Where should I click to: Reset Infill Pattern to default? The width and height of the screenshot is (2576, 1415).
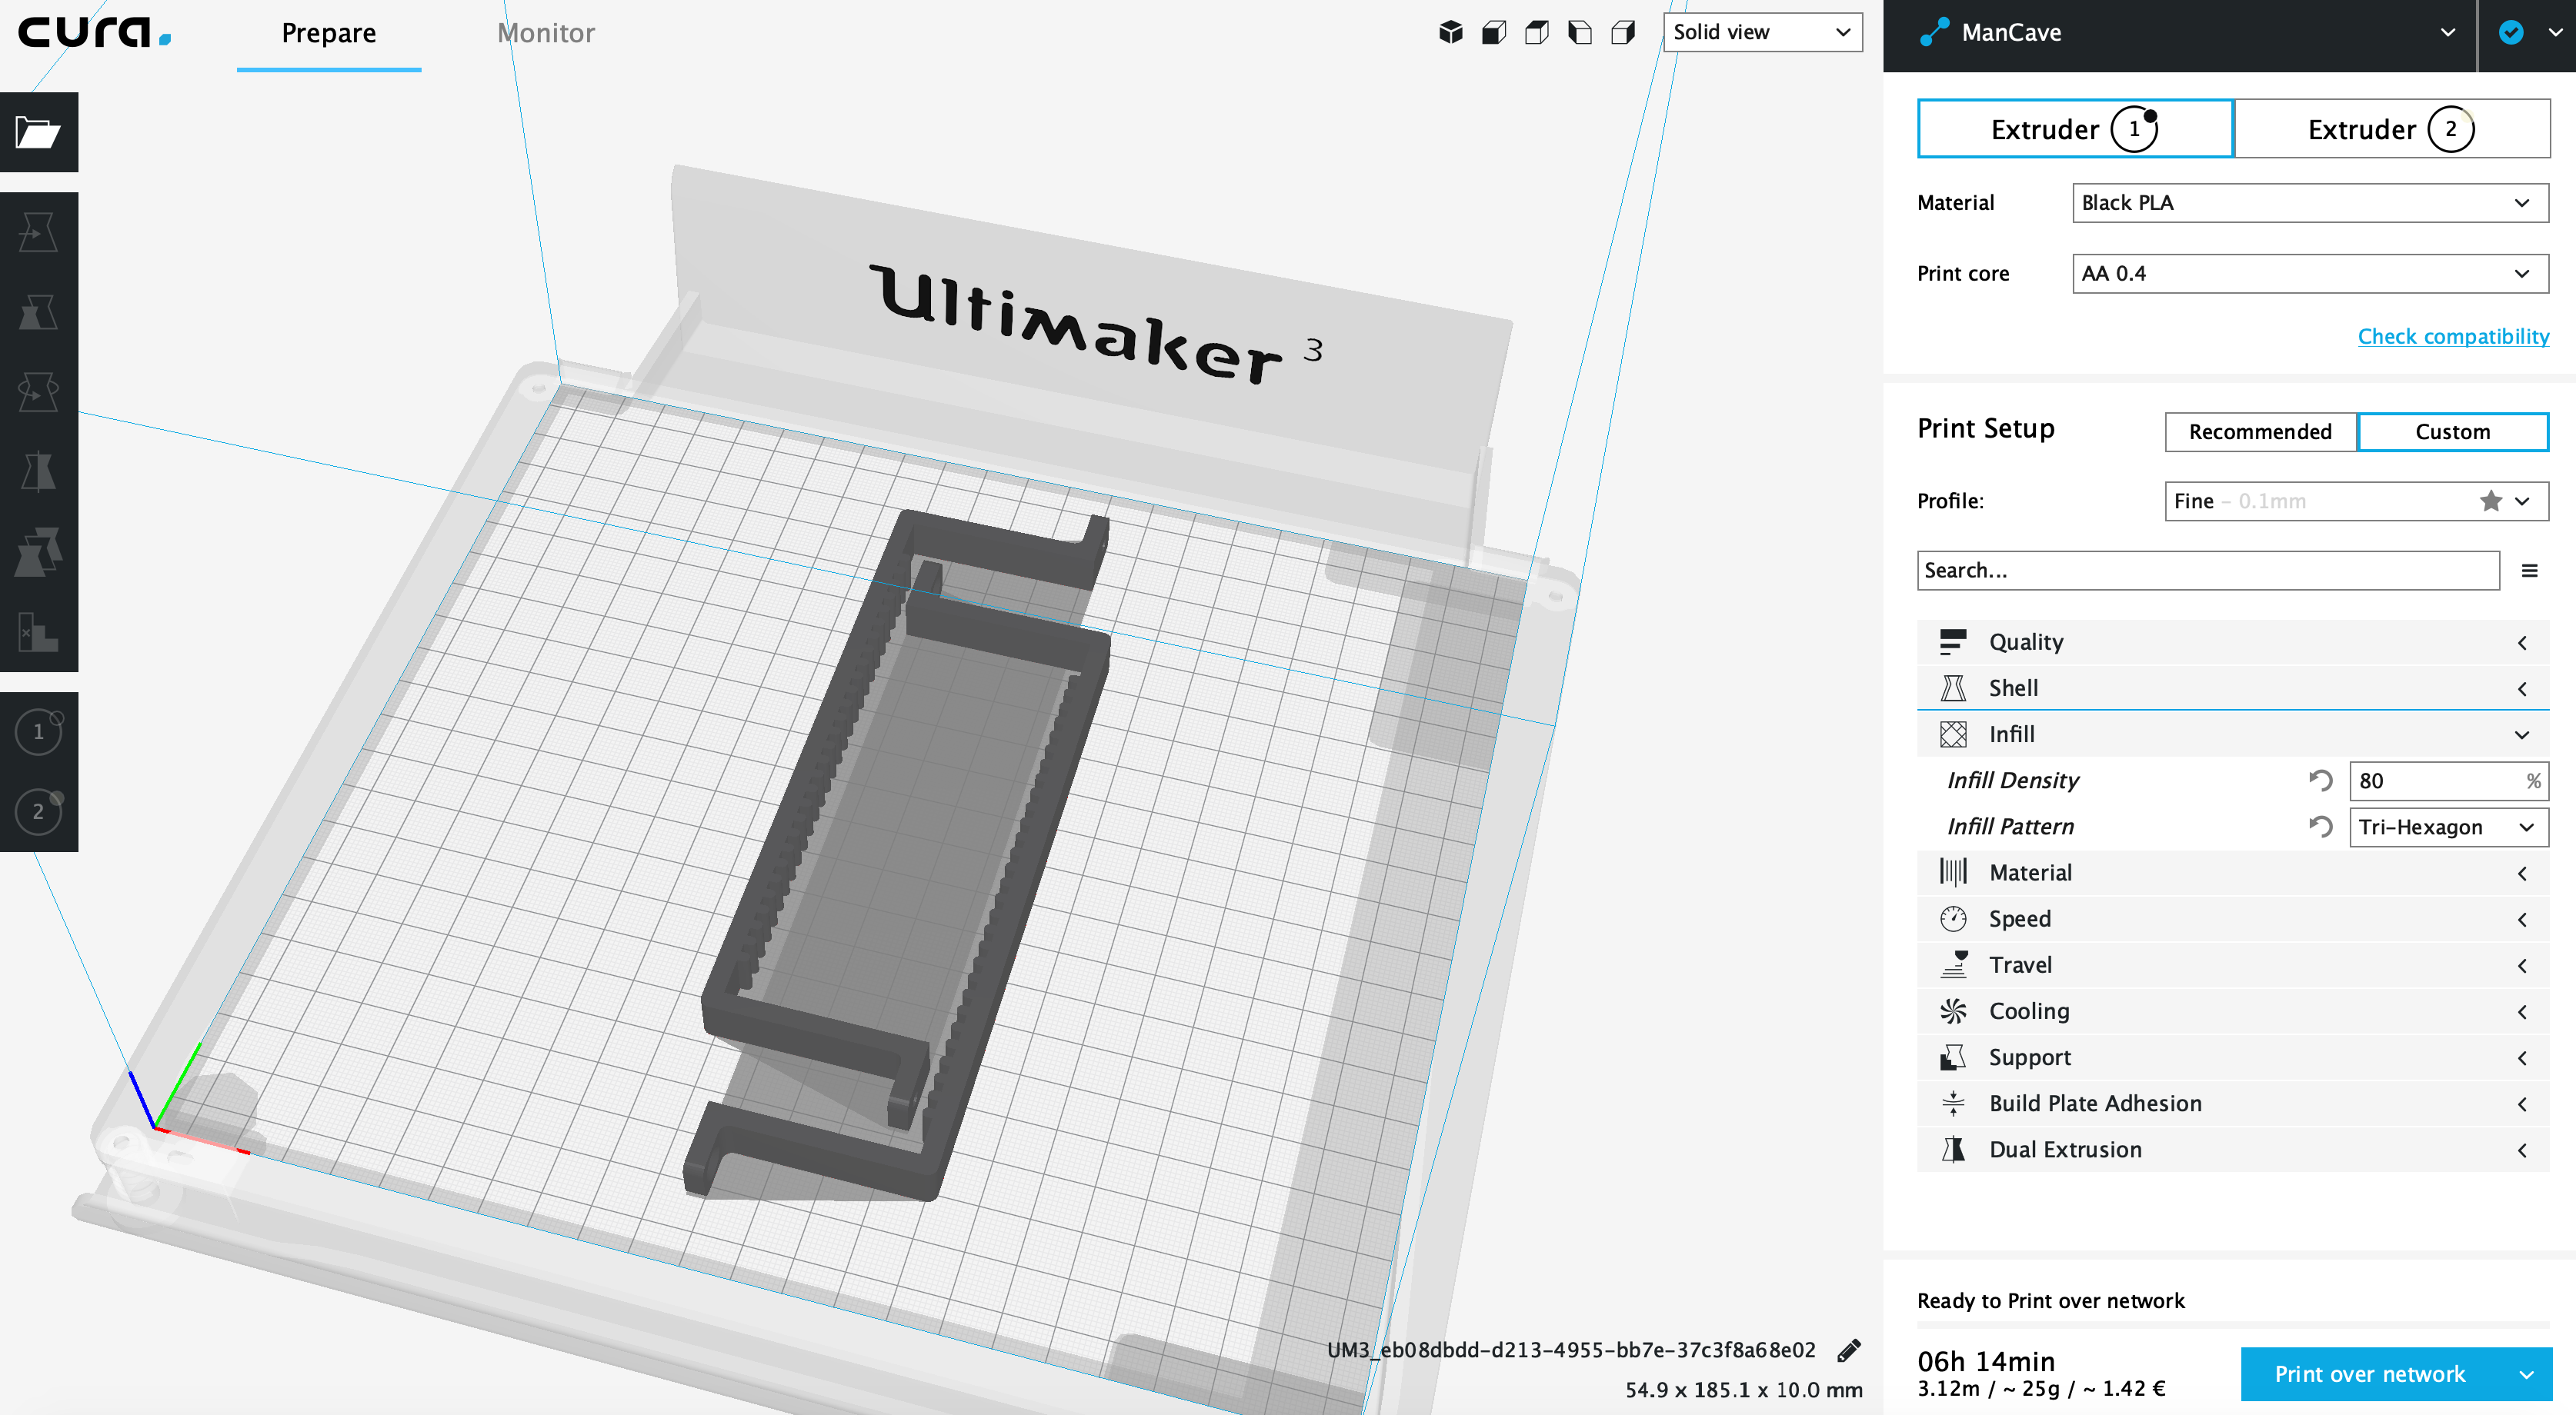pyautogui.click(x=2320, y=827)
